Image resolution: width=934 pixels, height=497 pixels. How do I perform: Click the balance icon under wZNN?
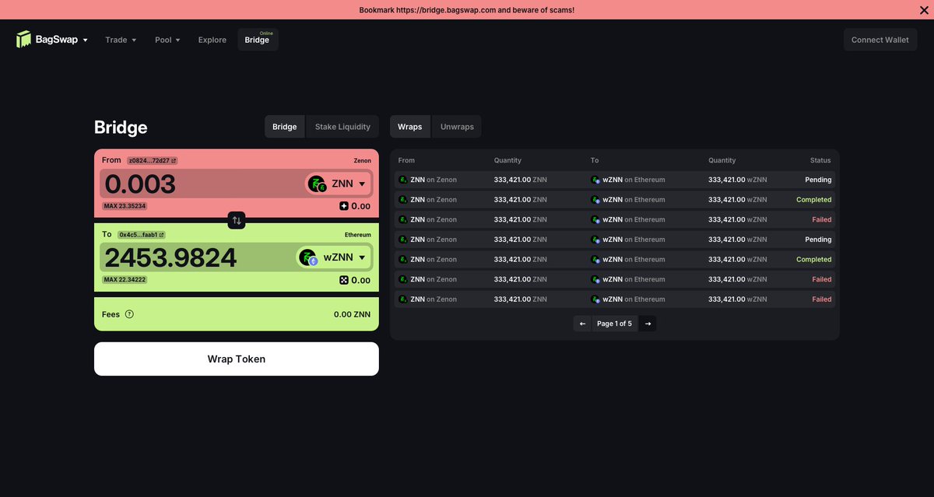343,280
